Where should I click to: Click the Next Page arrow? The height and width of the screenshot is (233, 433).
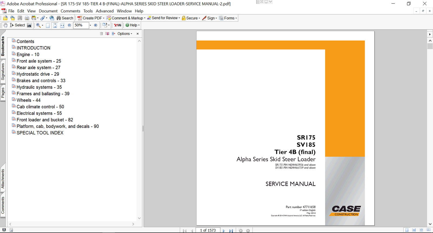pyautogui.click(x=224, y=231)
